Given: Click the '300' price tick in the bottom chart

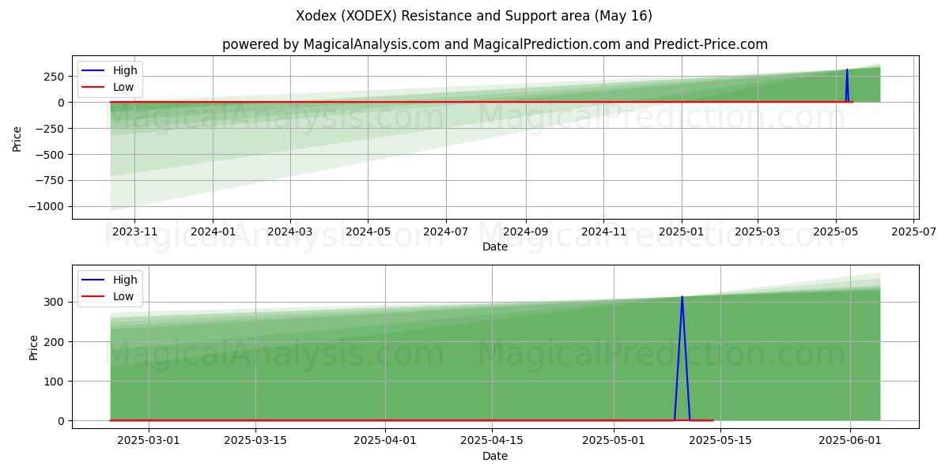Looking at the screenshot, I should 55,302.
